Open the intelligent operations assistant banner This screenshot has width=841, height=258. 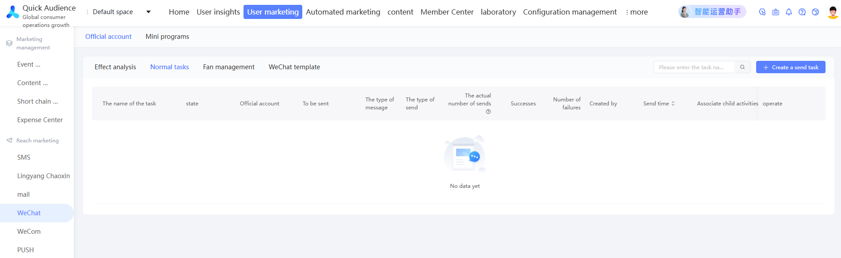[712, 12]
